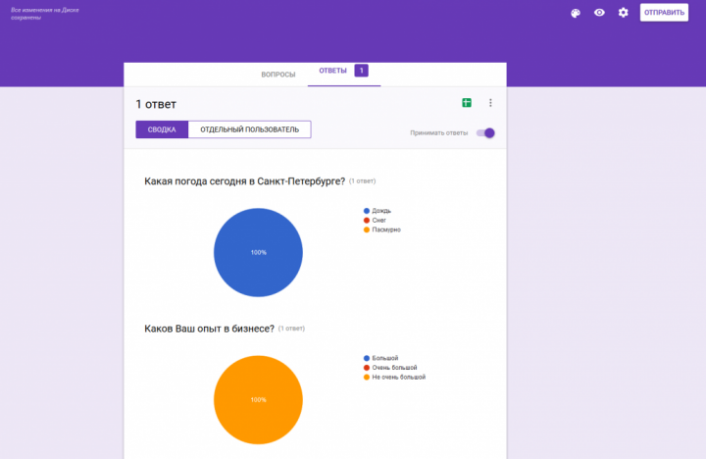This screenshot has height=459, width=706.
Task: Click the red Снег legend dot
Action: pyautogui.click(x=367, y=221)
